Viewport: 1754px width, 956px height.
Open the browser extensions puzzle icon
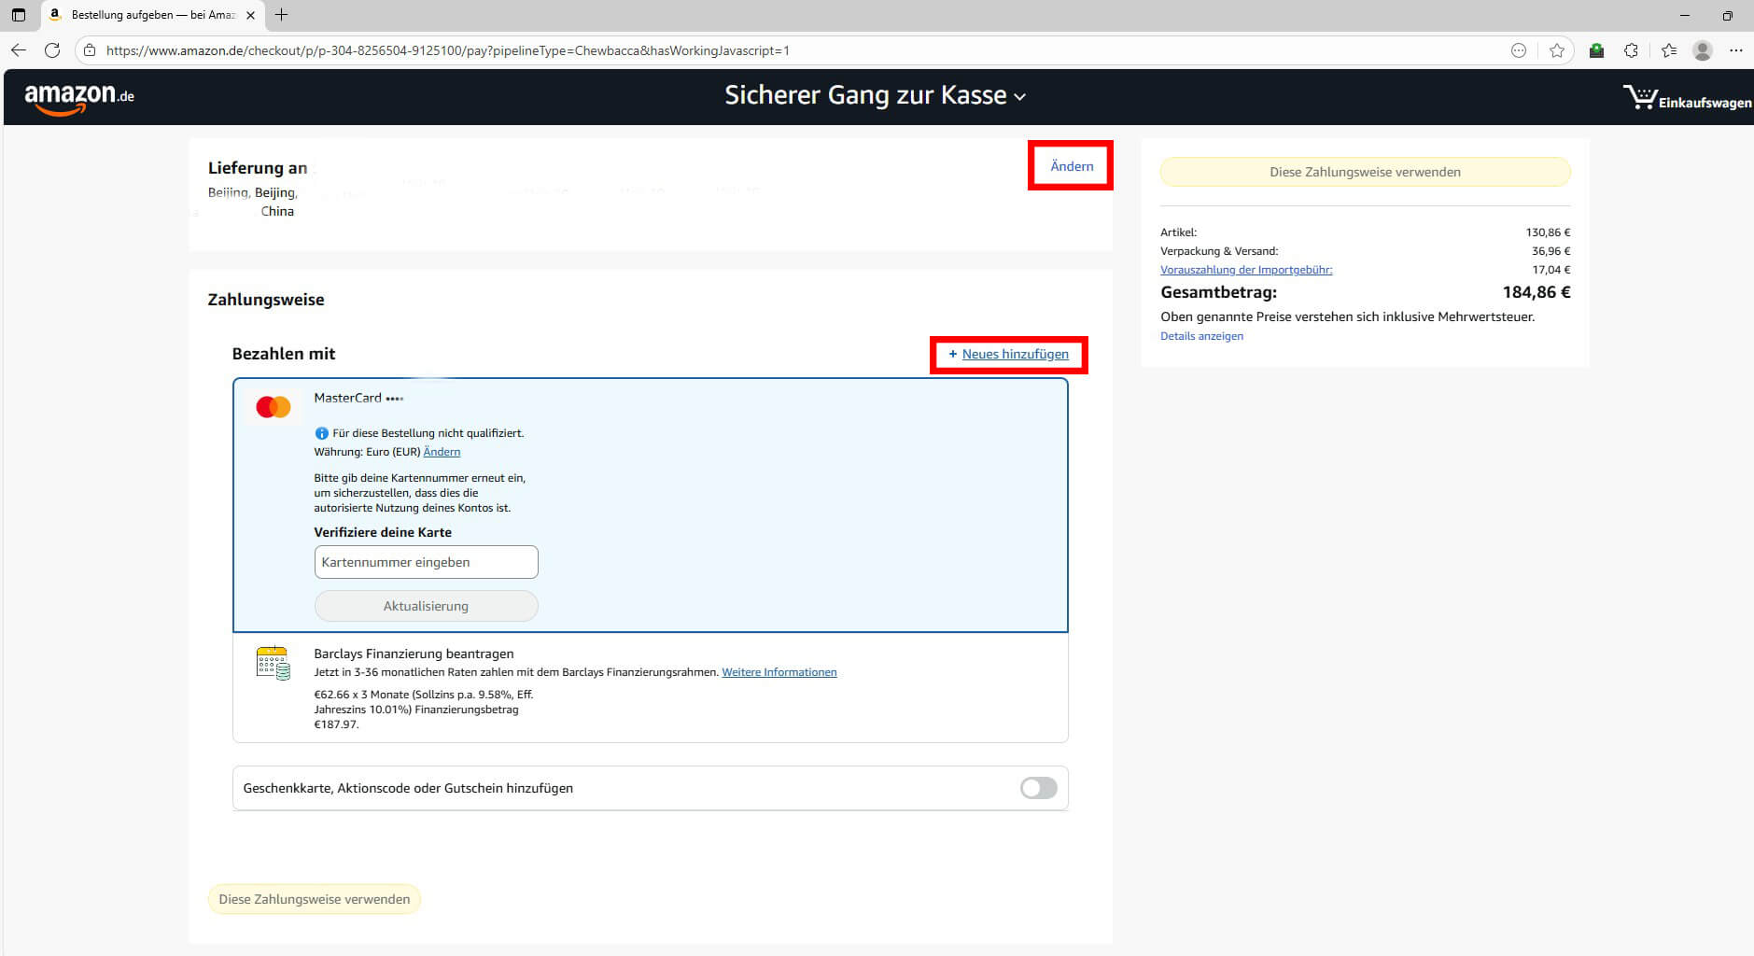[x=1631, y=50]
